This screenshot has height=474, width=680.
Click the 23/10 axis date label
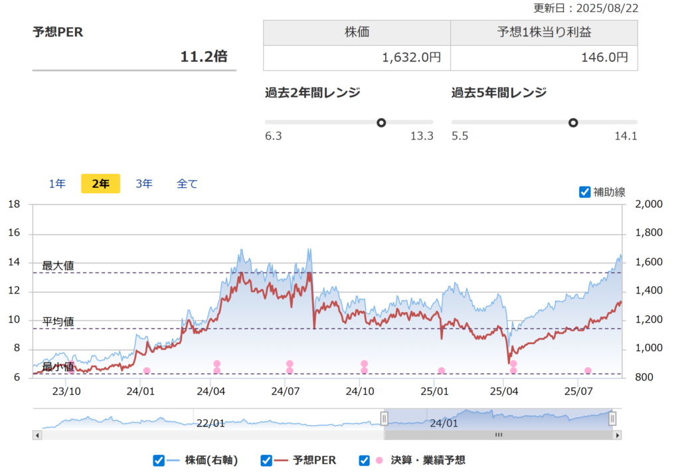coord(66,392)
